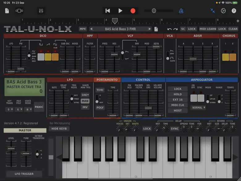Screen dimensions: 241x181
Task: Toggle the metronome icon
Action: point(181,11)
